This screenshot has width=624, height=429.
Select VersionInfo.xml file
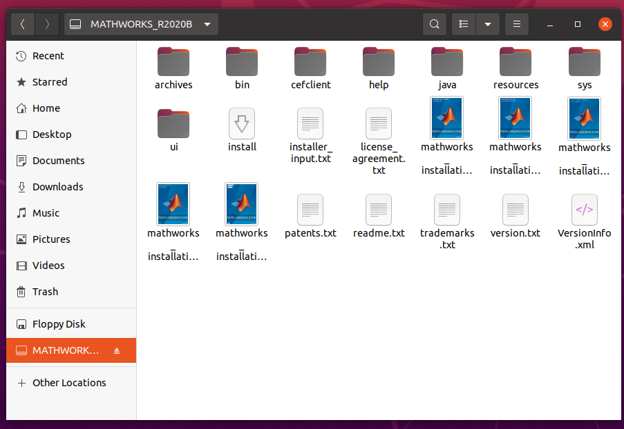click(585, 222)
